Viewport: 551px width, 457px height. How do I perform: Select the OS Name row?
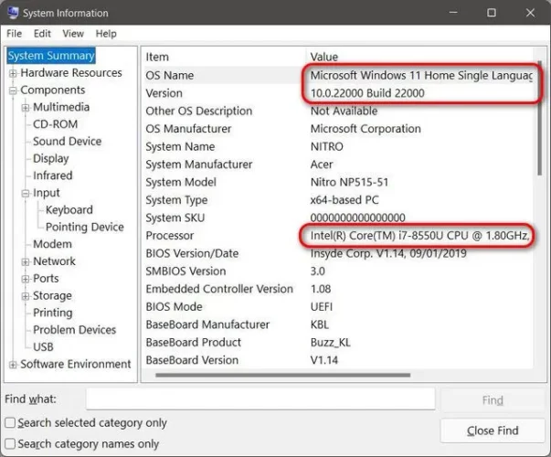click(x=339, y=75)
